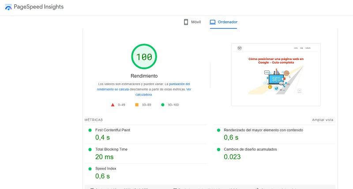
Task: Click the MÉTRICAS section label
Action: point(94,120)
